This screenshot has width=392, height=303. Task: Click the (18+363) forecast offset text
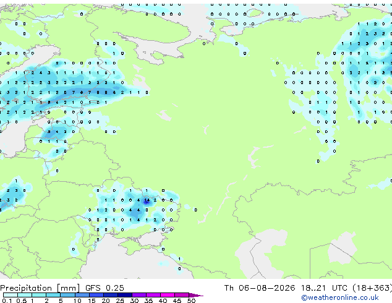click(372, 288)
